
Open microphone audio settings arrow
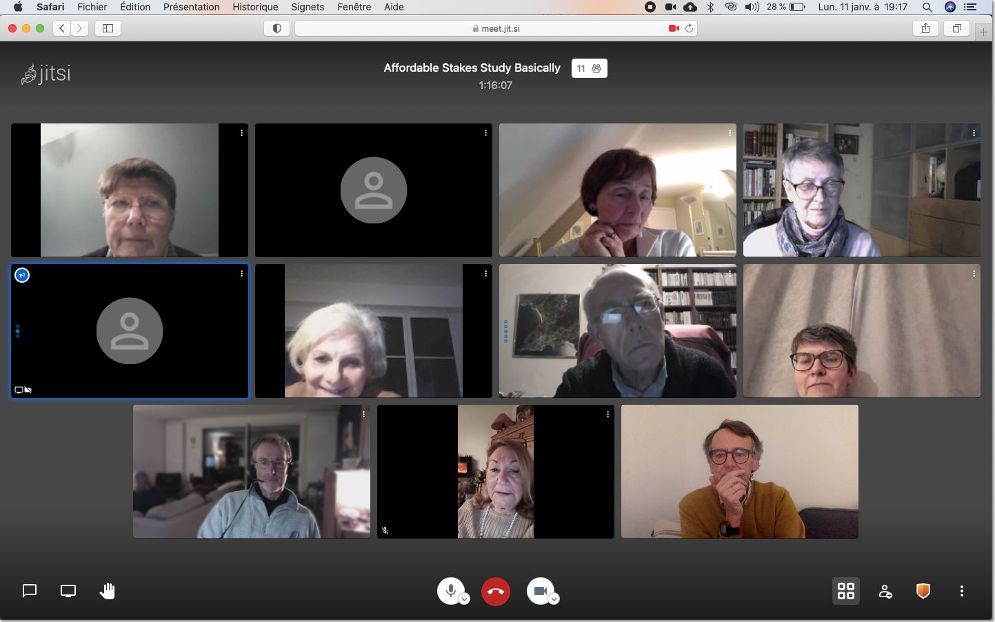tap(465, 599)
